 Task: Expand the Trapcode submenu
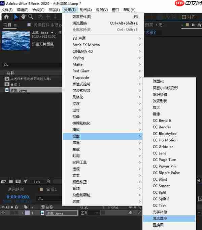click(x=103, y=78)
